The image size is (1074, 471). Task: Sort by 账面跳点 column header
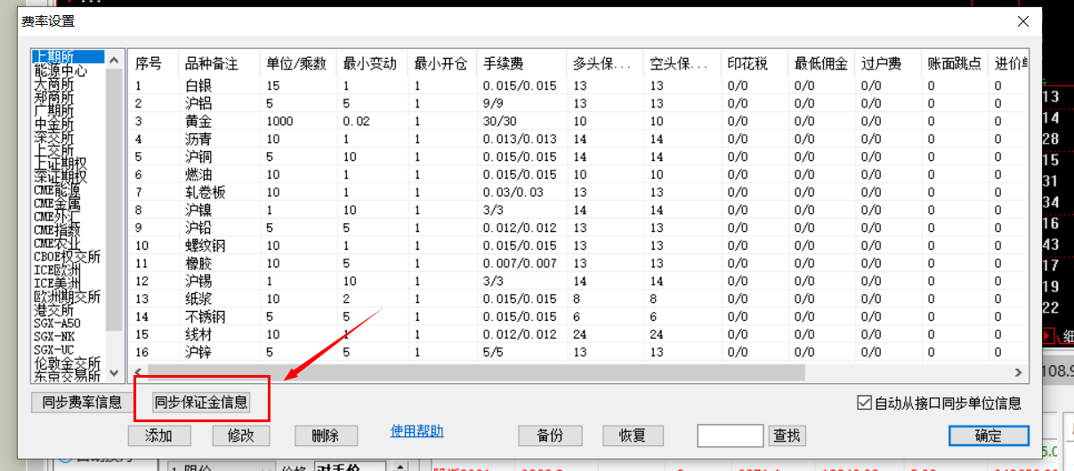coord(955,63)
